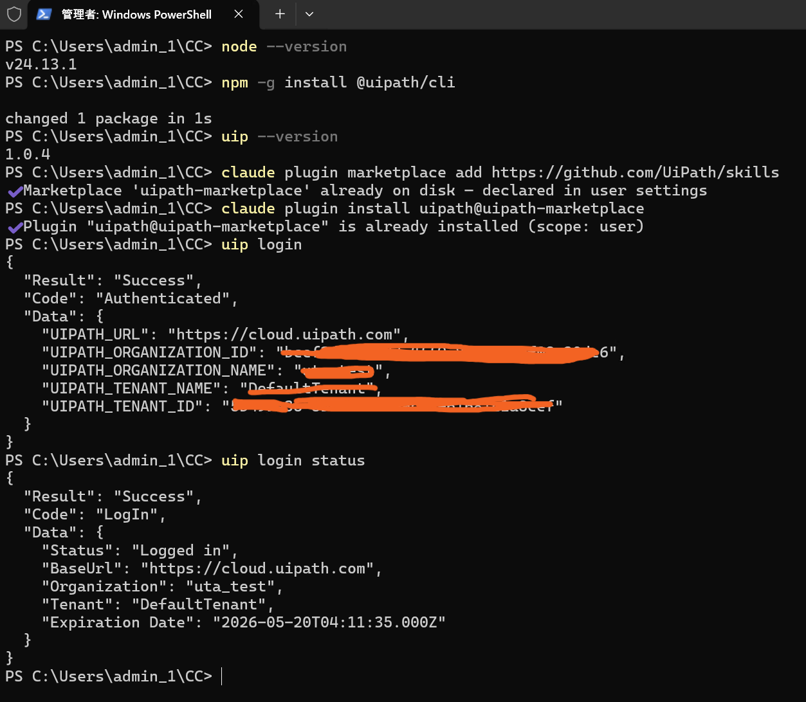
Task: Click the PowerShell icon on the tab
Action: (44, 14)
